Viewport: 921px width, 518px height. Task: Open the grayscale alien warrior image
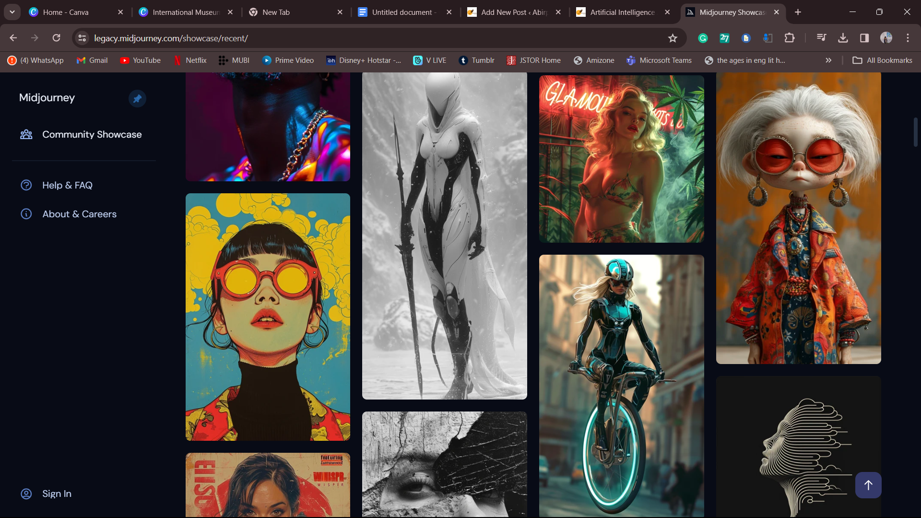point(444,235)
